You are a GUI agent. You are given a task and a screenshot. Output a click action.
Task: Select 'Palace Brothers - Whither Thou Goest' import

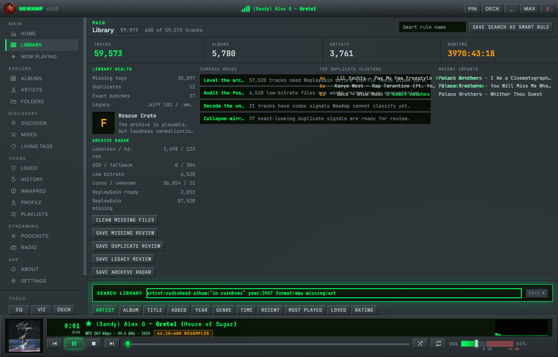coord(490,94)
